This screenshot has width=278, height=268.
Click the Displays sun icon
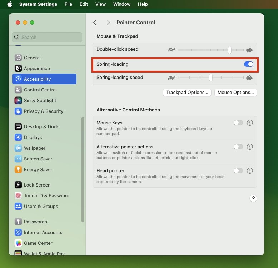point(18,137)
